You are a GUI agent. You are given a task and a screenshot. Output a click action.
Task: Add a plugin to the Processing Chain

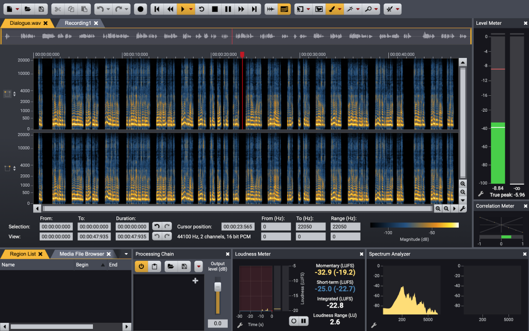[x=195, y=281]
